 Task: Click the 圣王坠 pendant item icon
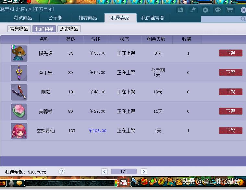[19, 73]
